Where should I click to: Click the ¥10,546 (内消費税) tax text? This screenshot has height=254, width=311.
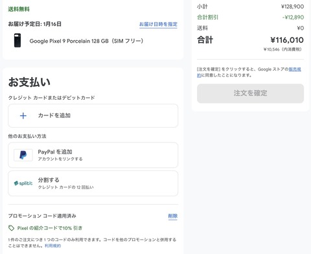click(x=282, y=49)
